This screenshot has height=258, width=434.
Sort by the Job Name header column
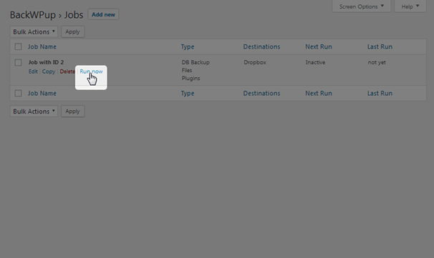pos(42,46)
